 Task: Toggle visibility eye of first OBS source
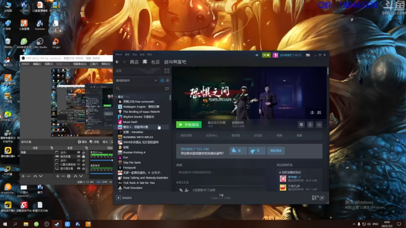click(x=79, y=153)
